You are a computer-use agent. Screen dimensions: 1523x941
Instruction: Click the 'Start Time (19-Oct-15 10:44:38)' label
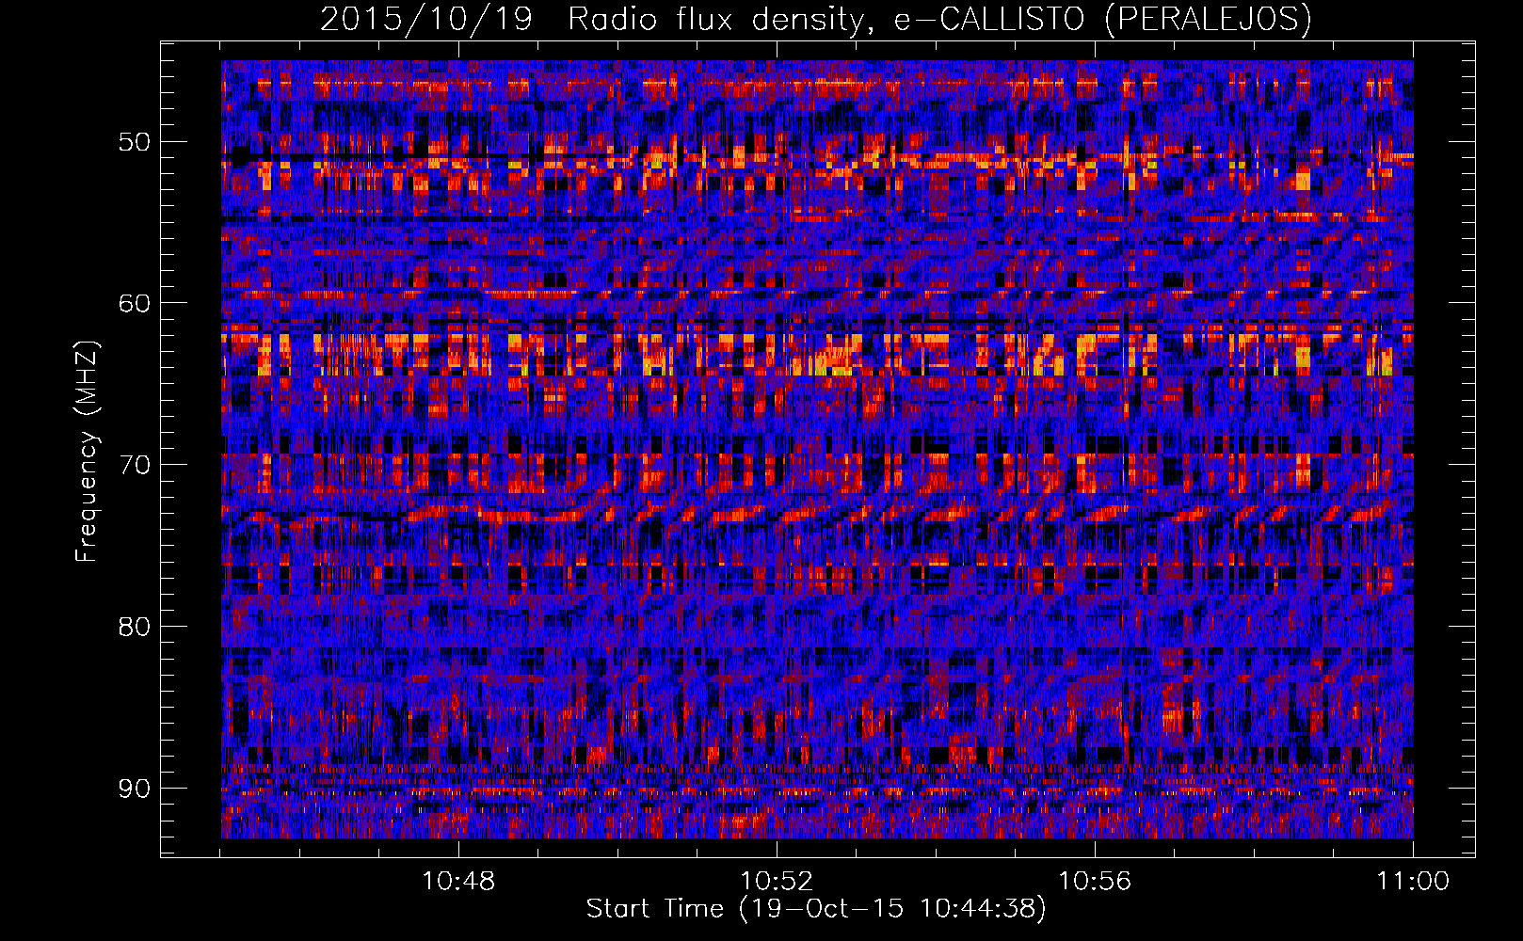click(x=816, y=909)
